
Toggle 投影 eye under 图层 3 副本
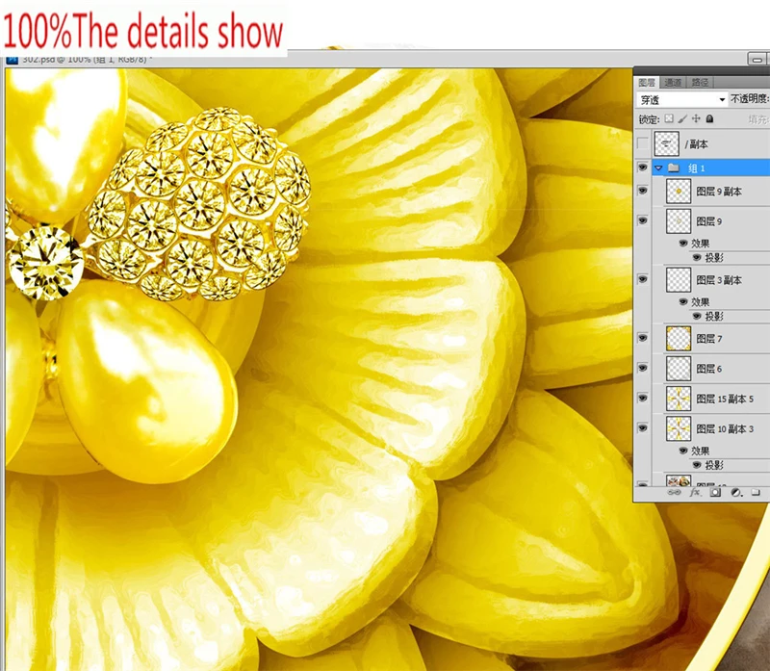pyautogui.click(x=697, y=317)
